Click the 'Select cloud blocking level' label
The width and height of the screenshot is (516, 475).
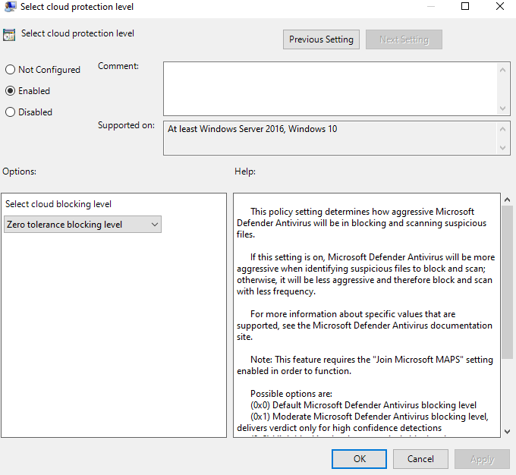click(58, 204)
